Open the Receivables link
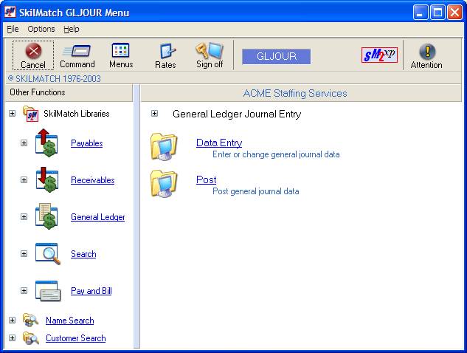The height and width of the screenshot is (353, 467). (93, 180)
